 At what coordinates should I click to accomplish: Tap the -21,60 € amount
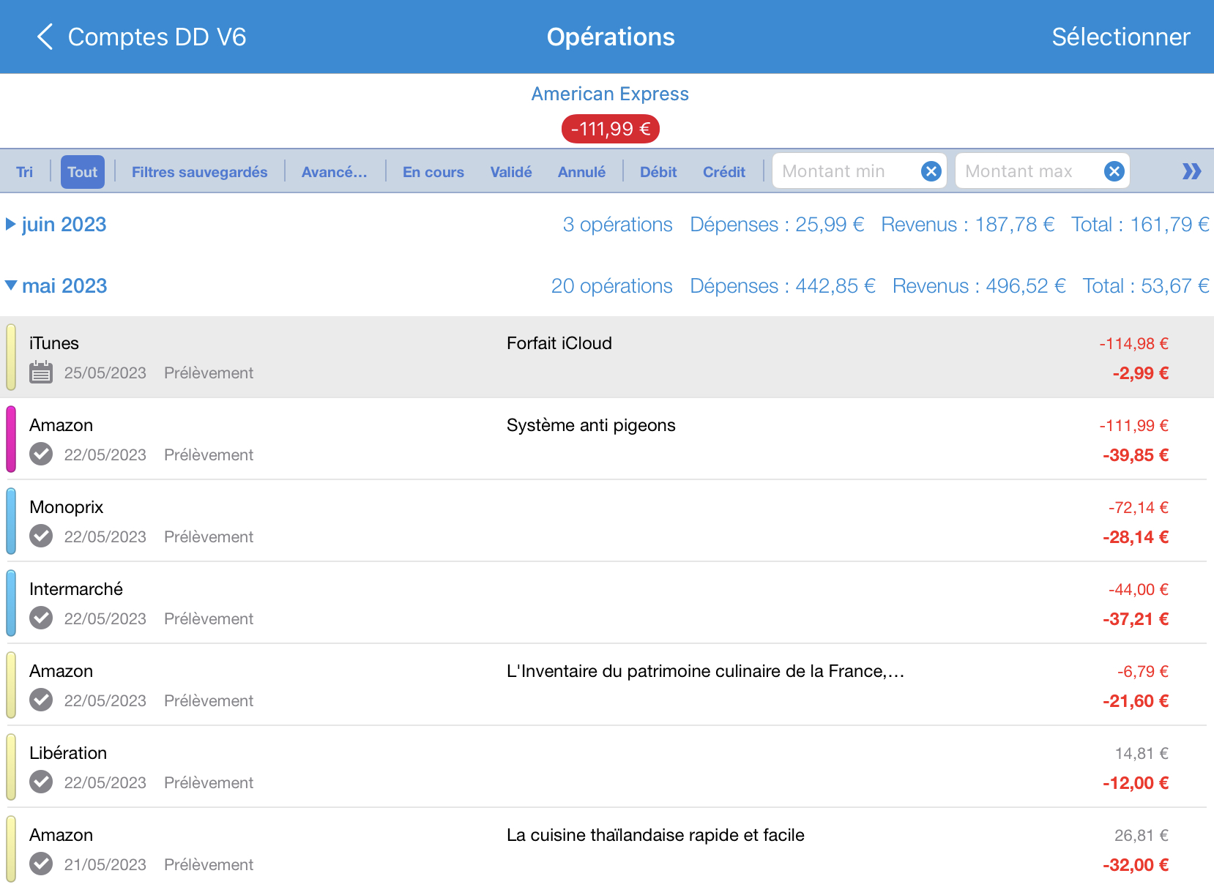click(1136, 701)
